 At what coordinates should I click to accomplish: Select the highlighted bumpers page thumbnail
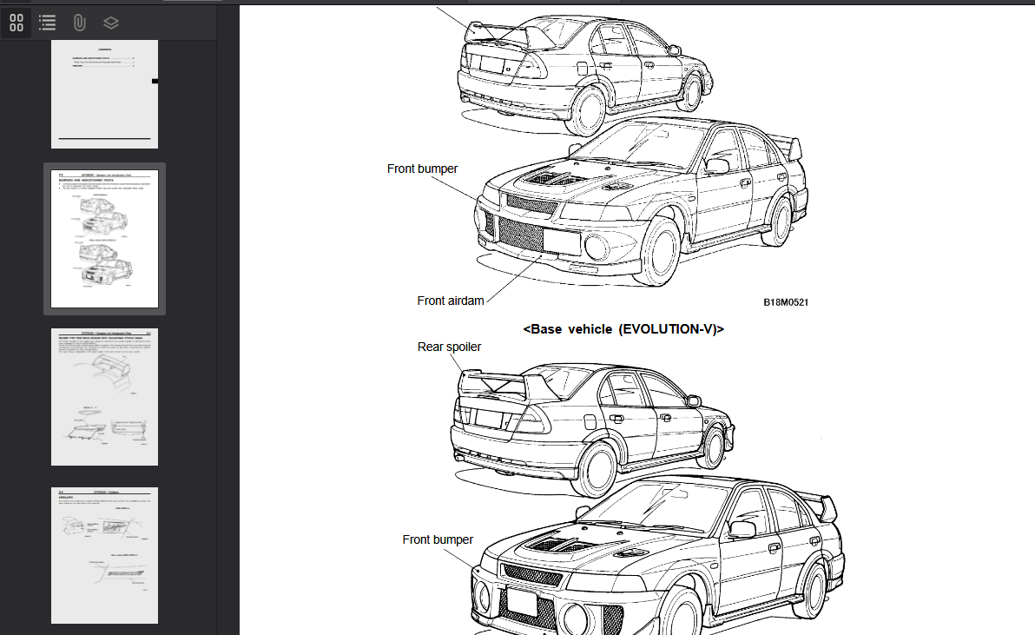point(104,239)
